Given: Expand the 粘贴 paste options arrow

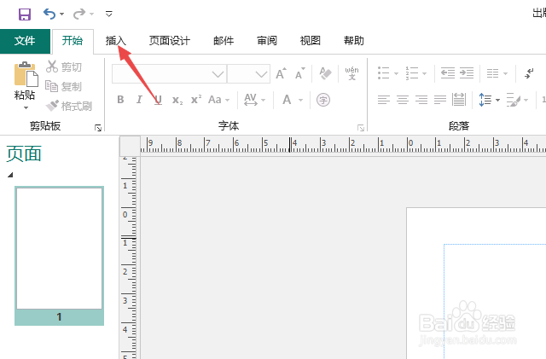Looking at the screenshot, I should 26,108.
